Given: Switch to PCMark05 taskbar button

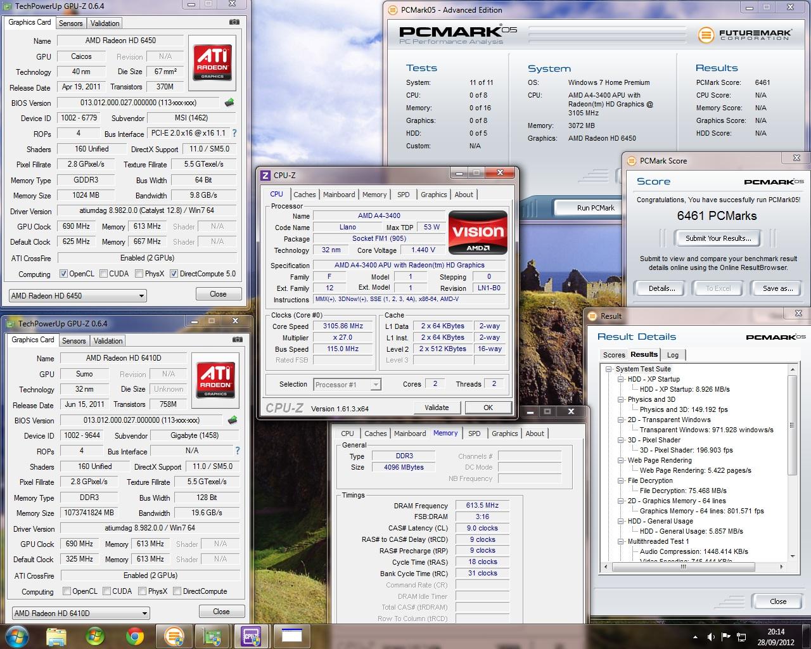Looking at the screenshot, I should pos(174,636).
